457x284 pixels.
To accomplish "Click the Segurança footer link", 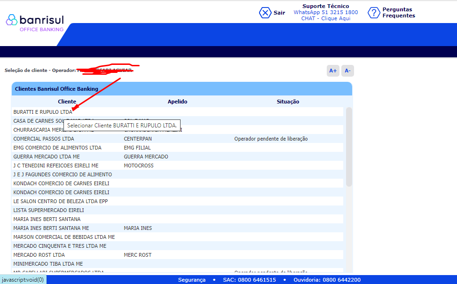I will (x=191, y=280).
